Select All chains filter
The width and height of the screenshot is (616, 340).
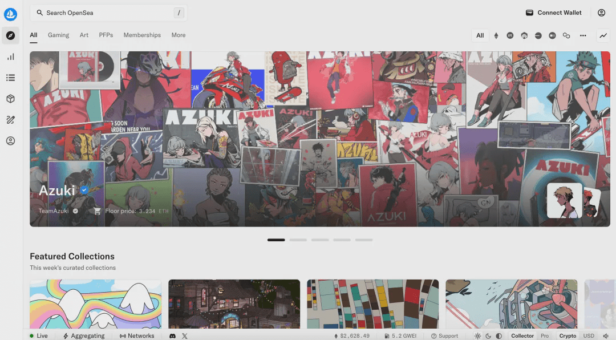[x=480, y=35]
